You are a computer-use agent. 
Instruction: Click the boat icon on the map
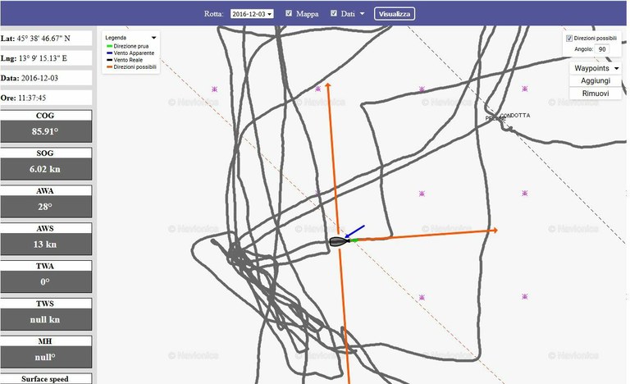pos(337,241)
